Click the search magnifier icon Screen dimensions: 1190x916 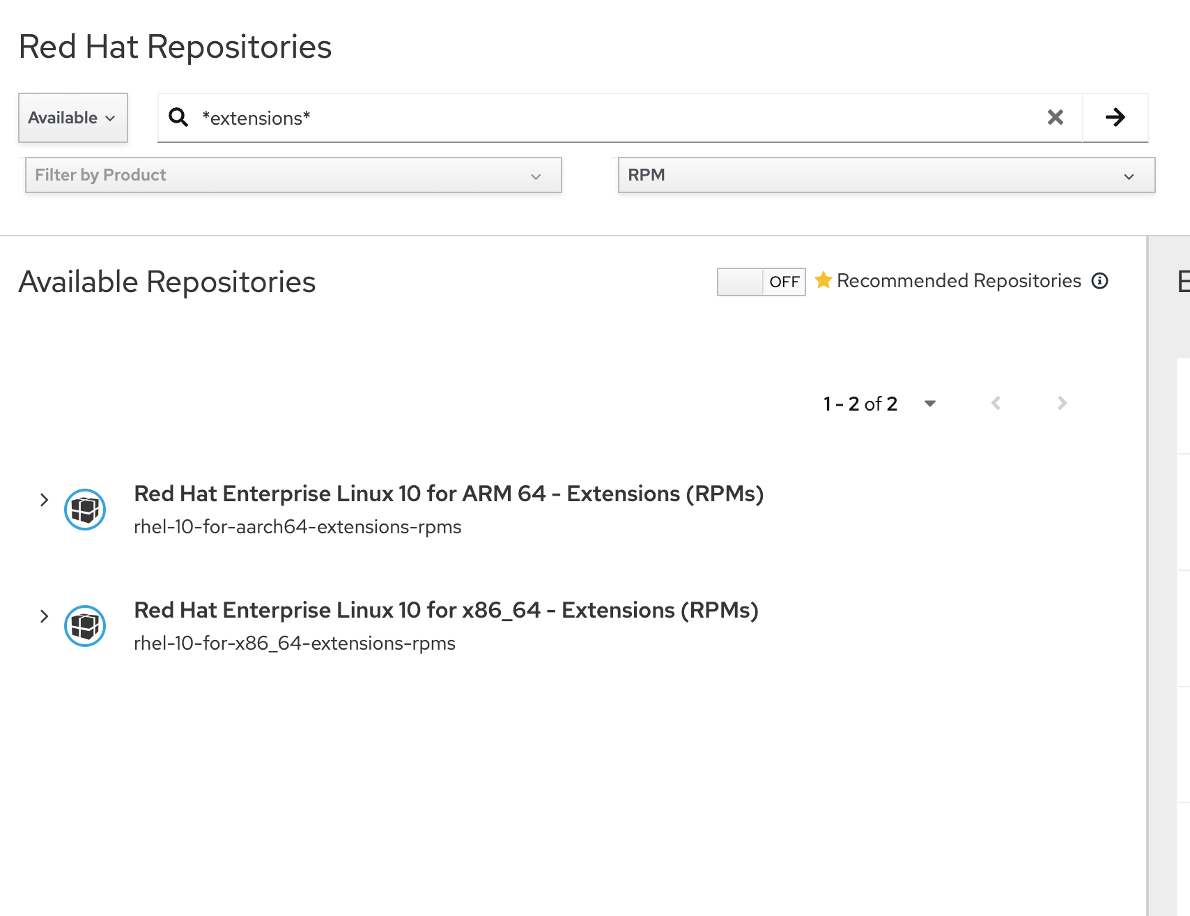(x=178, y=117)
